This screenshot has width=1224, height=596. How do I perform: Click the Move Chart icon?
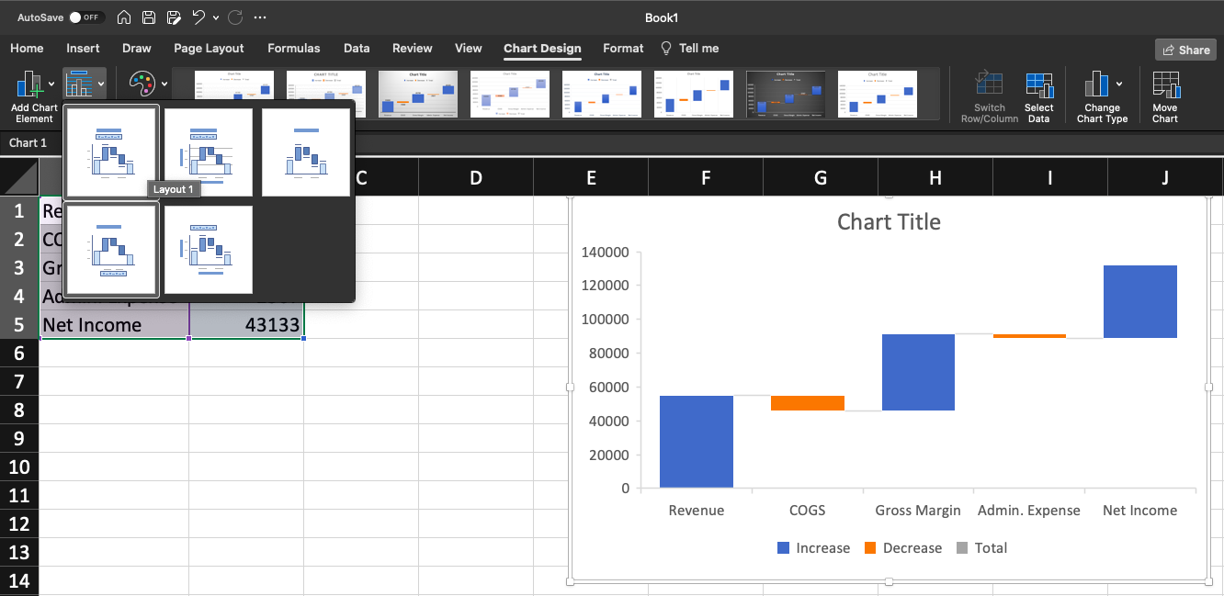click(x=1165, y=84)
